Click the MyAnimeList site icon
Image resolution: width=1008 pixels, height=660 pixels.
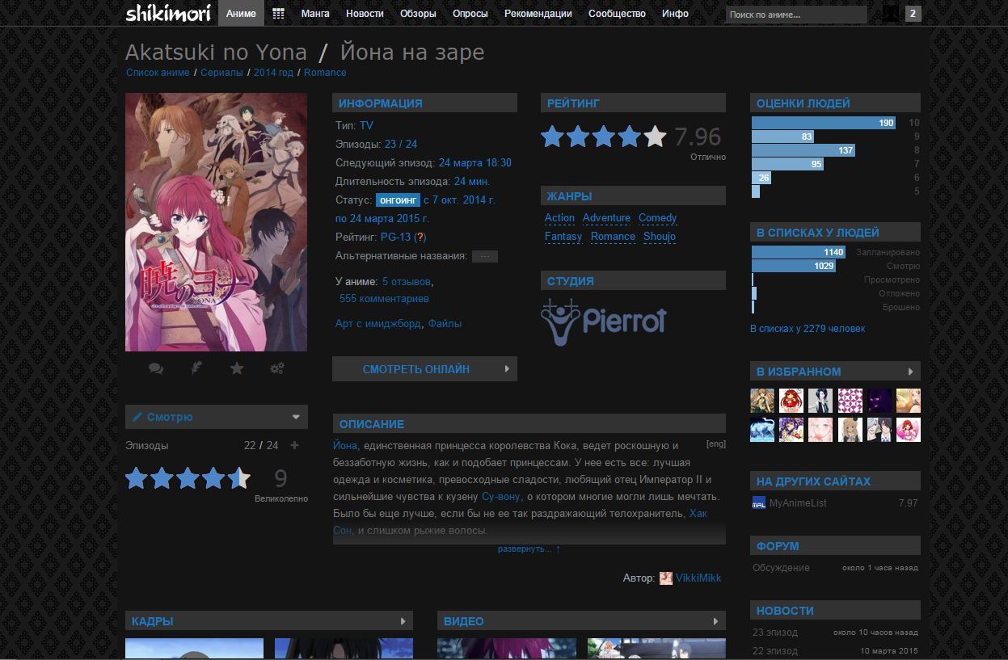point(758,503)
